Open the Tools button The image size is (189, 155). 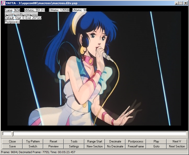pos(74,141)
